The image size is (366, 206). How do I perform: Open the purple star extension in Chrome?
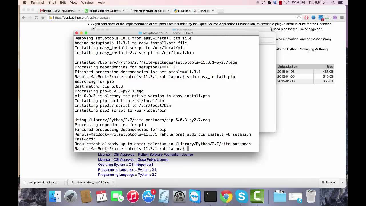335,18
